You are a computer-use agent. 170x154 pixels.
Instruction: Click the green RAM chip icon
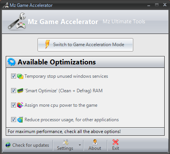tap(20, 91)
